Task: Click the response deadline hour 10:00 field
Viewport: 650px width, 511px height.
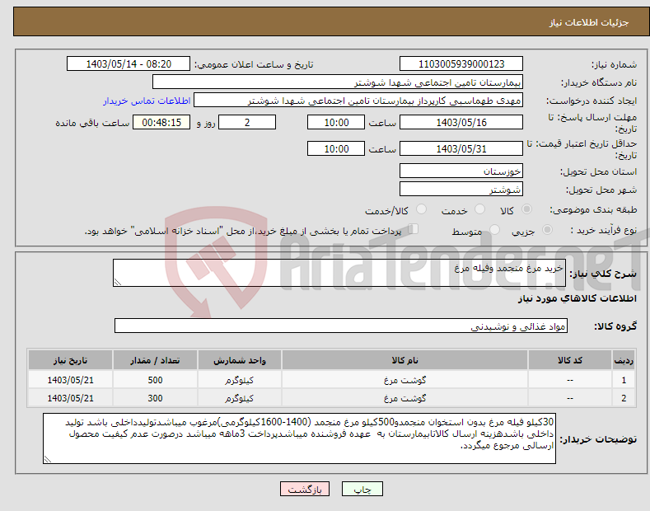Action: (336, 122)
